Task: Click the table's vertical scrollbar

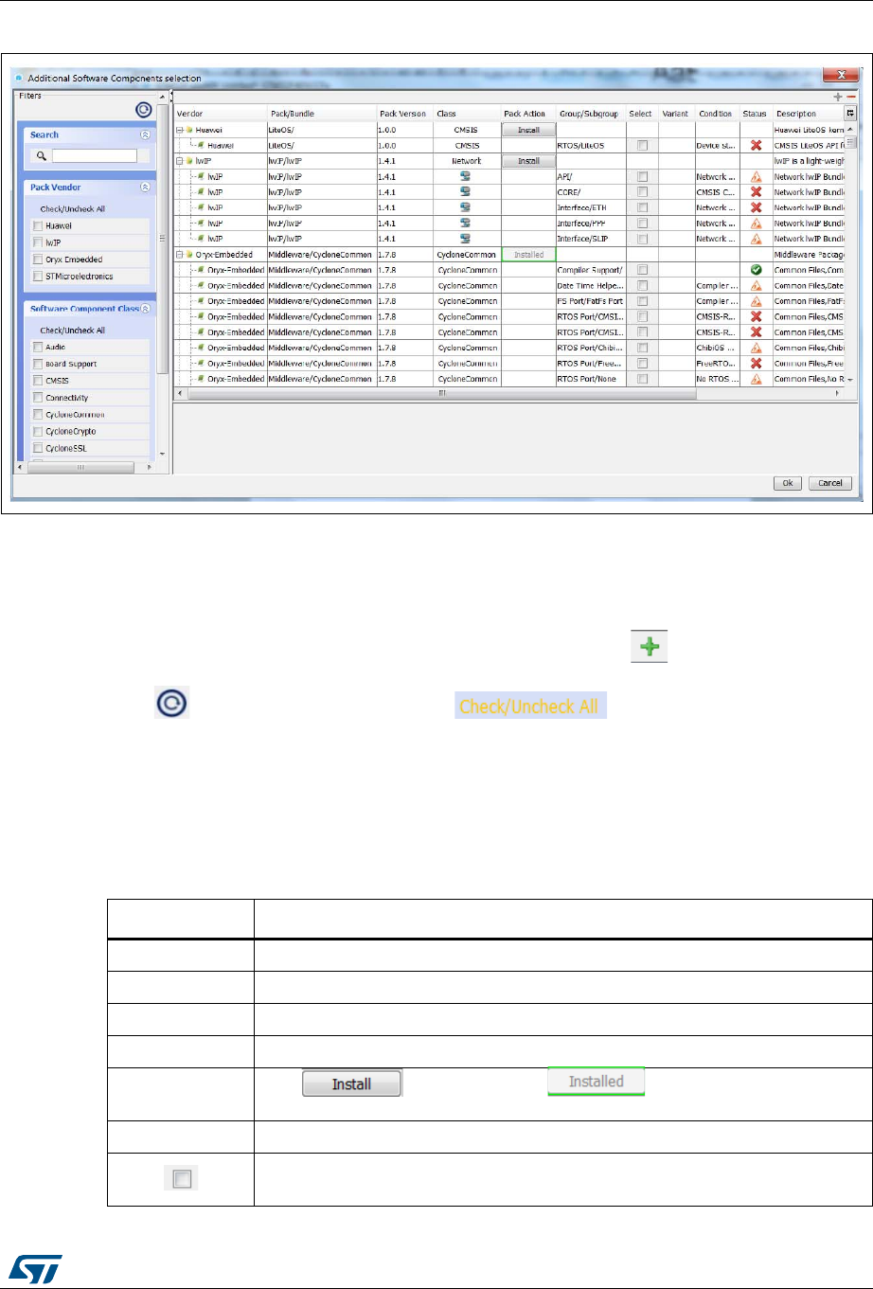Action: [849, 141]
